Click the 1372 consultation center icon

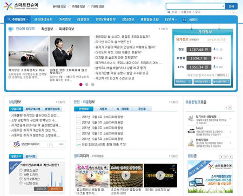[x=16, y=144]
